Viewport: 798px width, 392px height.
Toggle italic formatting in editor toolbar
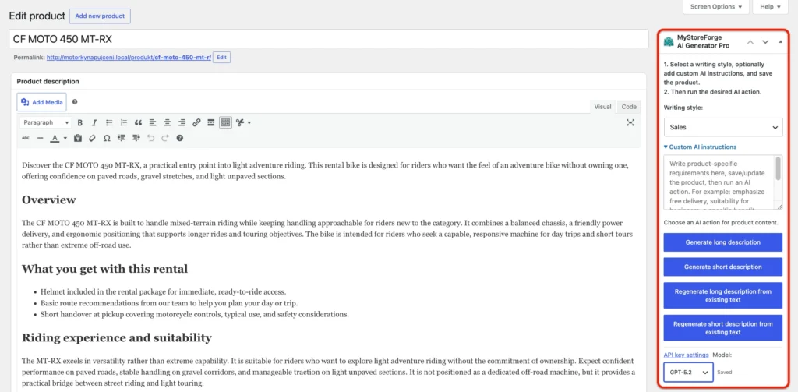94,122
